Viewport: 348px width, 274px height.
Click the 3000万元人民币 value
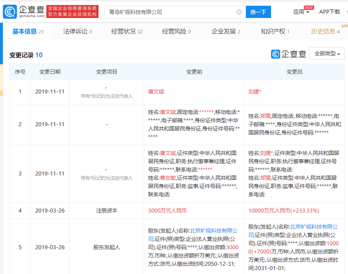(167, 211)
